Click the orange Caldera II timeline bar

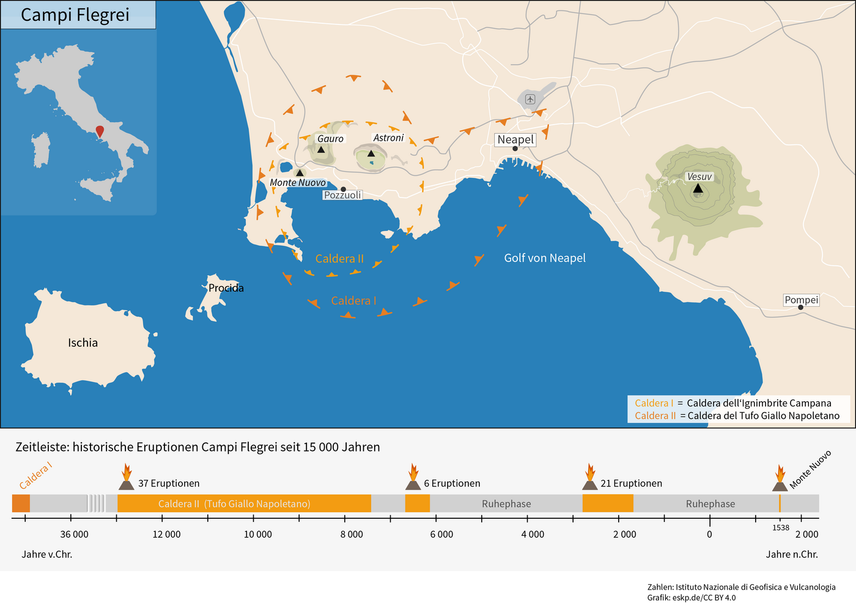click(x=244, y=504)
